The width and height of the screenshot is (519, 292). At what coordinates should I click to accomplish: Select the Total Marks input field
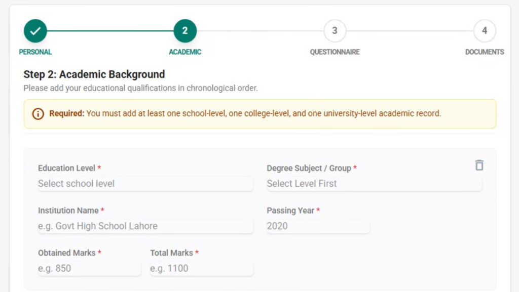(x=201, y=269)
